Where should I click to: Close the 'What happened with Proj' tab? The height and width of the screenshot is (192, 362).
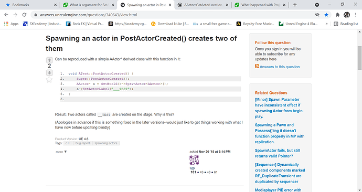(x=284, y=5)
